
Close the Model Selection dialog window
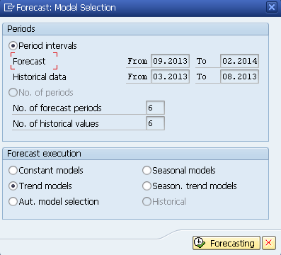click(x=272, y=7)
